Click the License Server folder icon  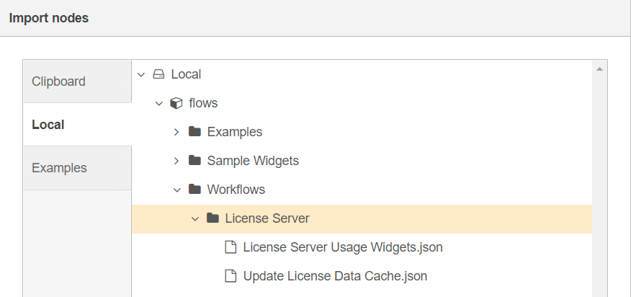(212, 218)
